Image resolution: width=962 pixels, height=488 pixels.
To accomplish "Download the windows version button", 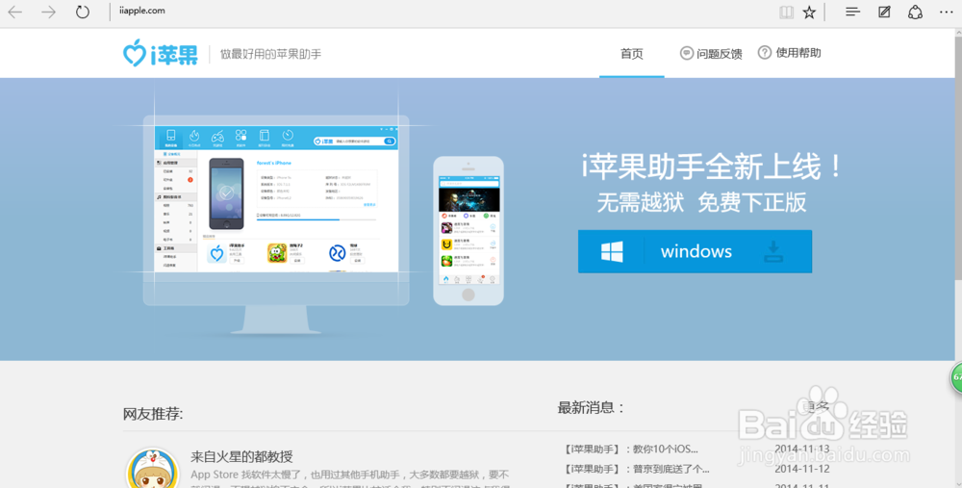I will click(696, 251).
